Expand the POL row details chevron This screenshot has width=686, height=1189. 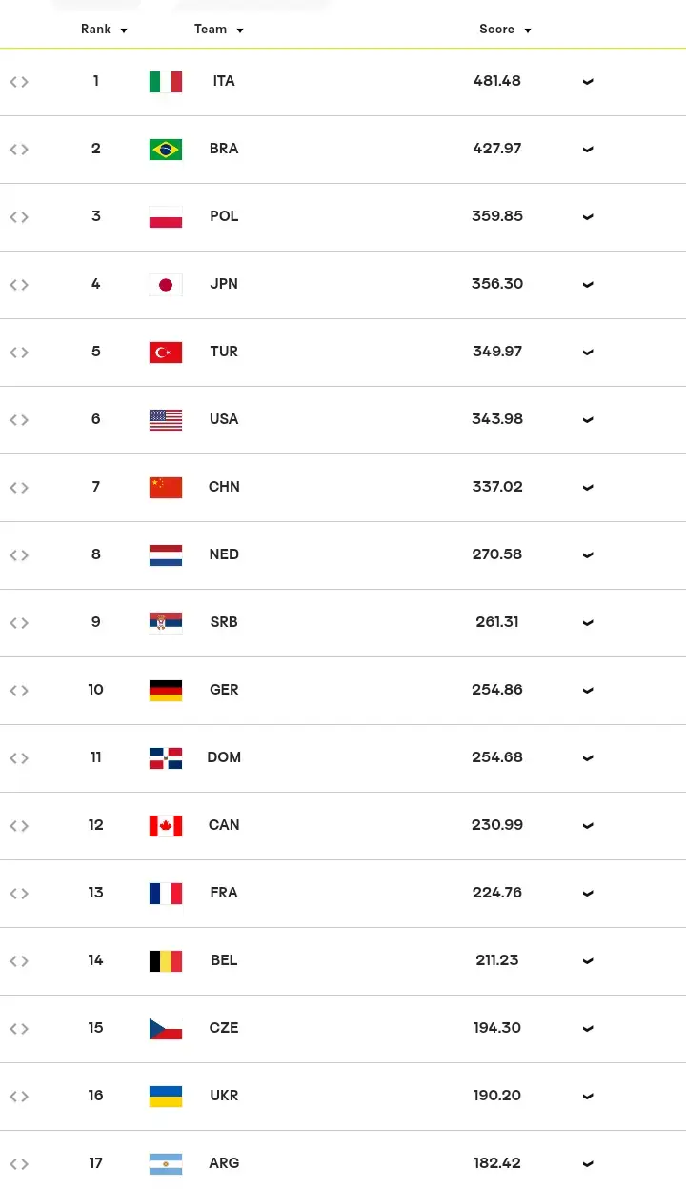[588, 217]
